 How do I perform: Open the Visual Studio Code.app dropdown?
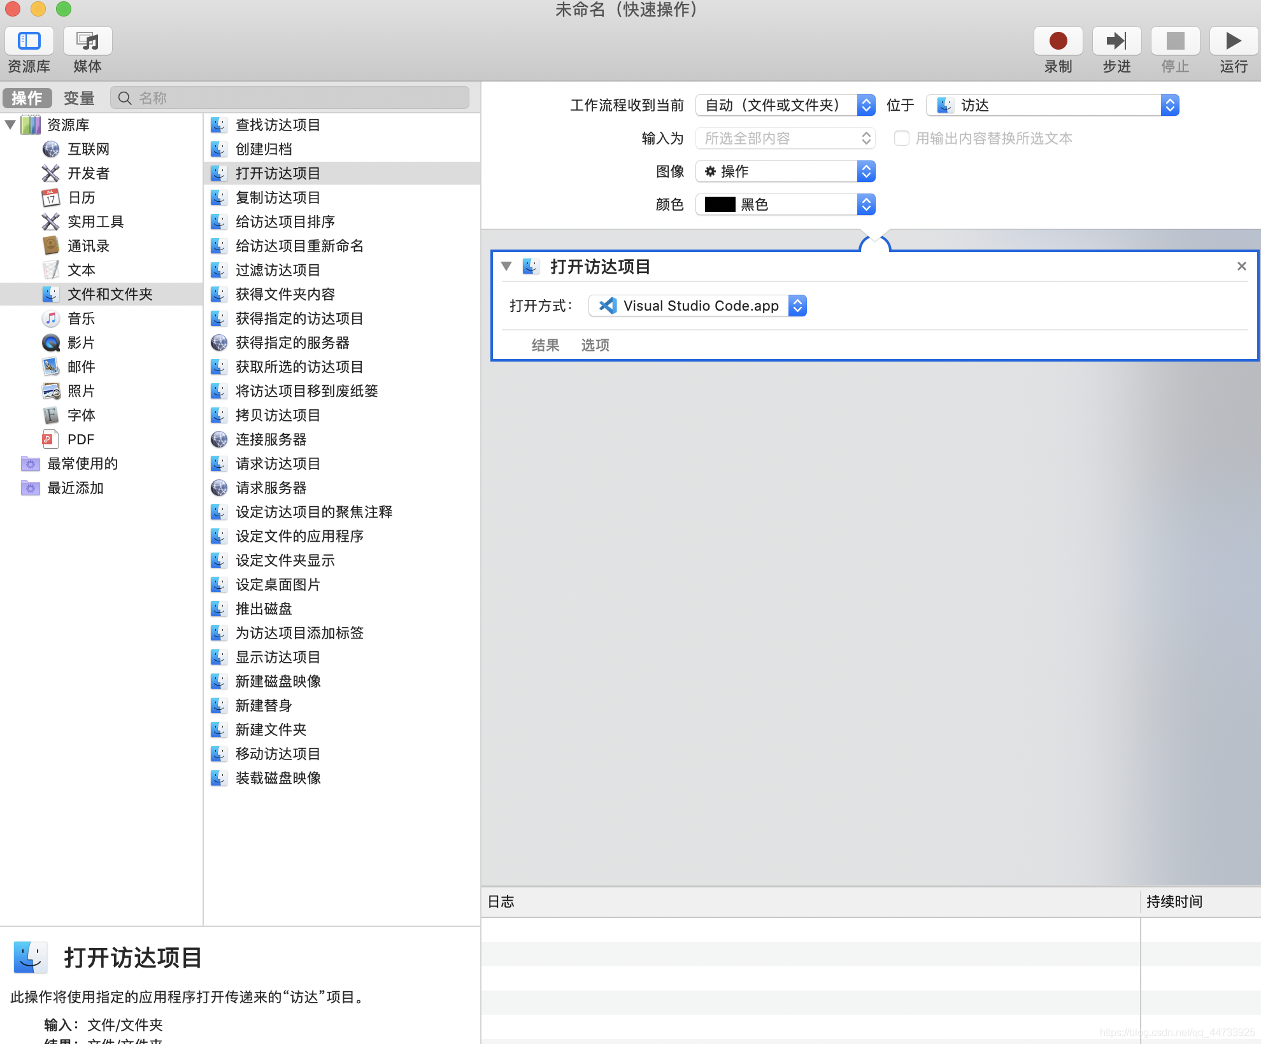point(698,306)
